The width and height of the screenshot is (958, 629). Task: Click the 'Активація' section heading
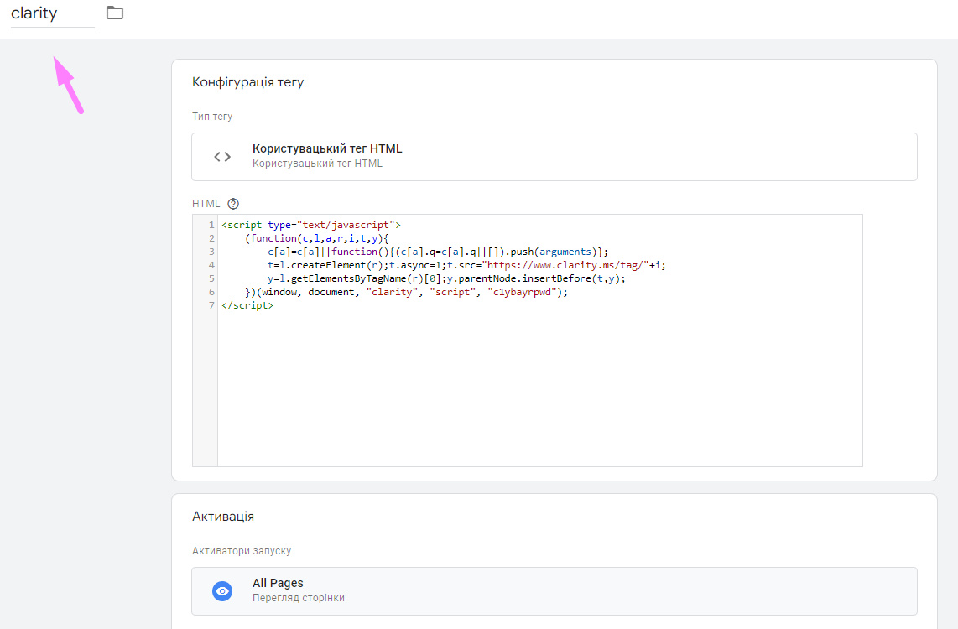(223, 517)
